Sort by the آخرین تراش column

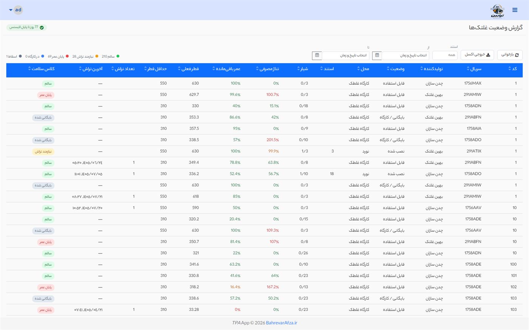[x=91, y=69]
